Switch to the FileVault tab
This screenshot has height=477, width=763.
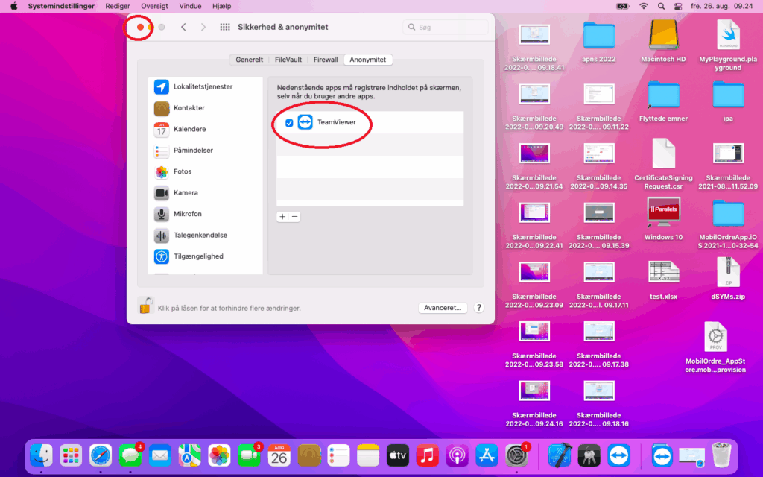(x=288, y=60)
